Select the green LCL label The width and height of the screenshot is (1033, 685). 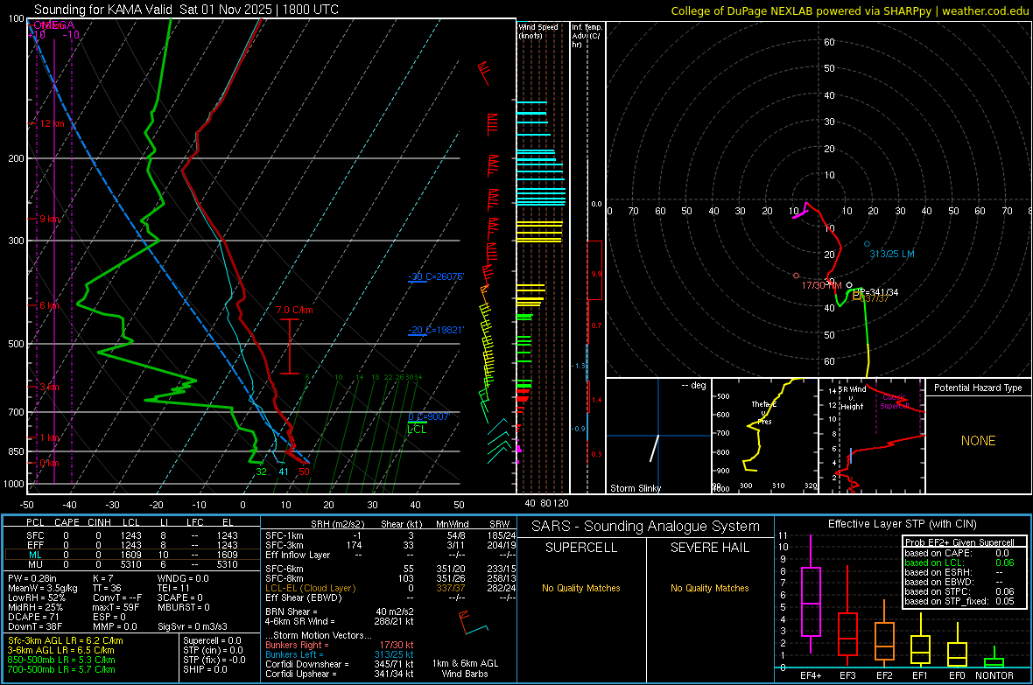pos(417,430)
